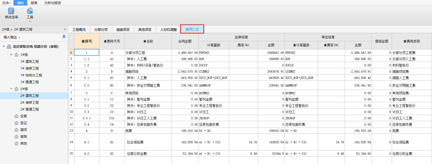Click the house icon next to 签证
432x164 pixels.
click(16, 123)
